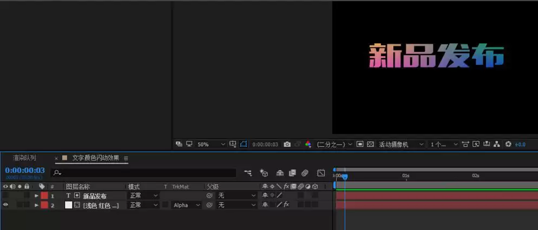Toggle the mask and shape path visibility icon
This screenshot has width=538, height=230.
tap(243, 144)
